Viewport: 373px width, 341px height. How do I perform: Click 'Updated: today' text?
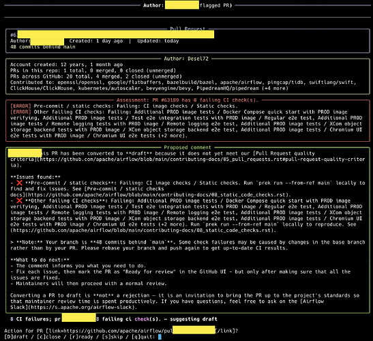pos(158,41)
